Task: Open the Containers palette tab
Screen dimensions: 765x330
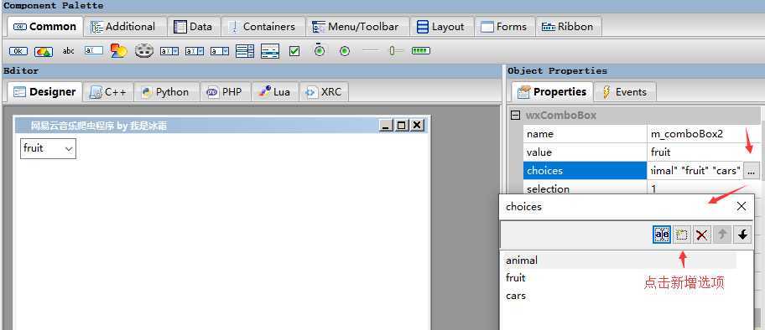Action: coord(263,27)
